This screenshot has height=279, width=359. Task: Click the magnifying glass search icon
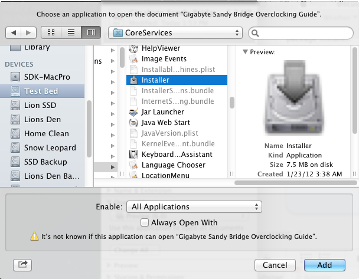(255, 34)
